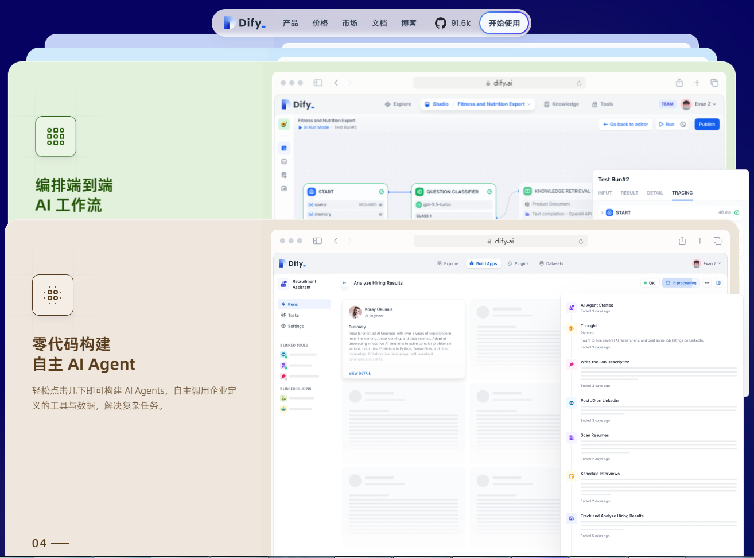Open the Knowledge tab in workflow window
This screenshot has height=558, width=754.
click(561, 104)
